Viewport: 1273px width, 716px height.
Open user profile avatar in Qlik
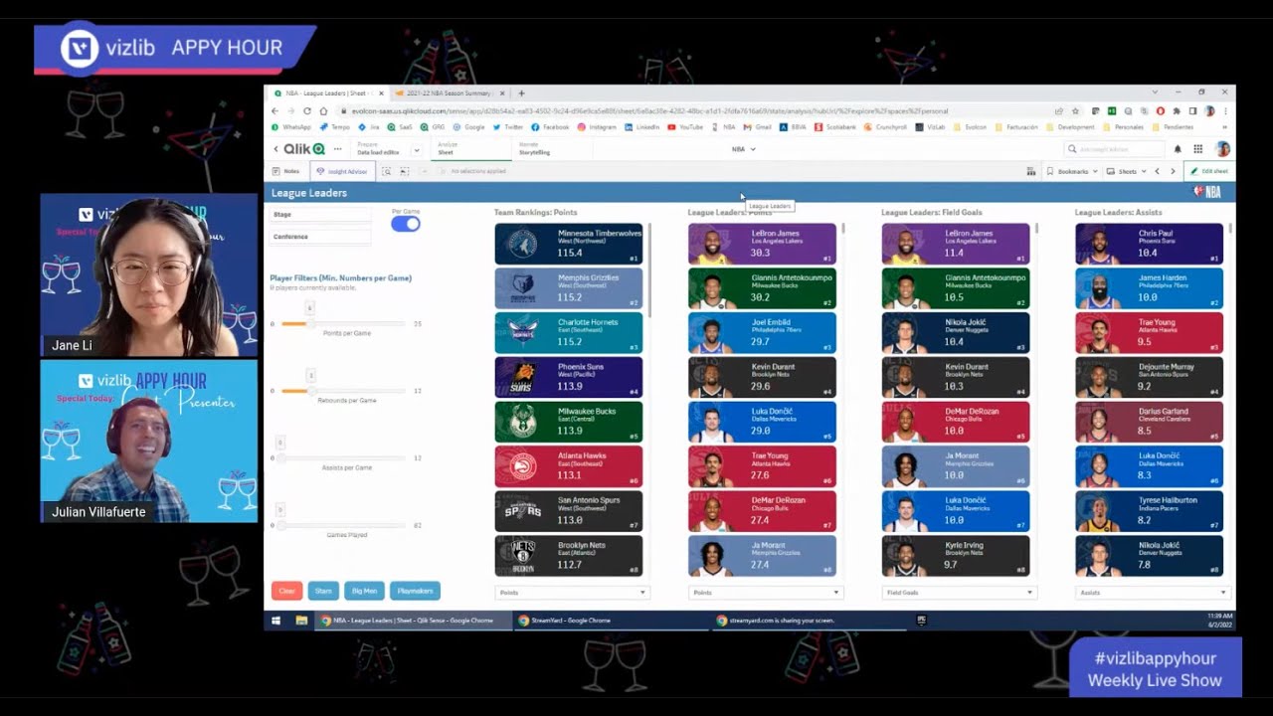pos(1222,149)
